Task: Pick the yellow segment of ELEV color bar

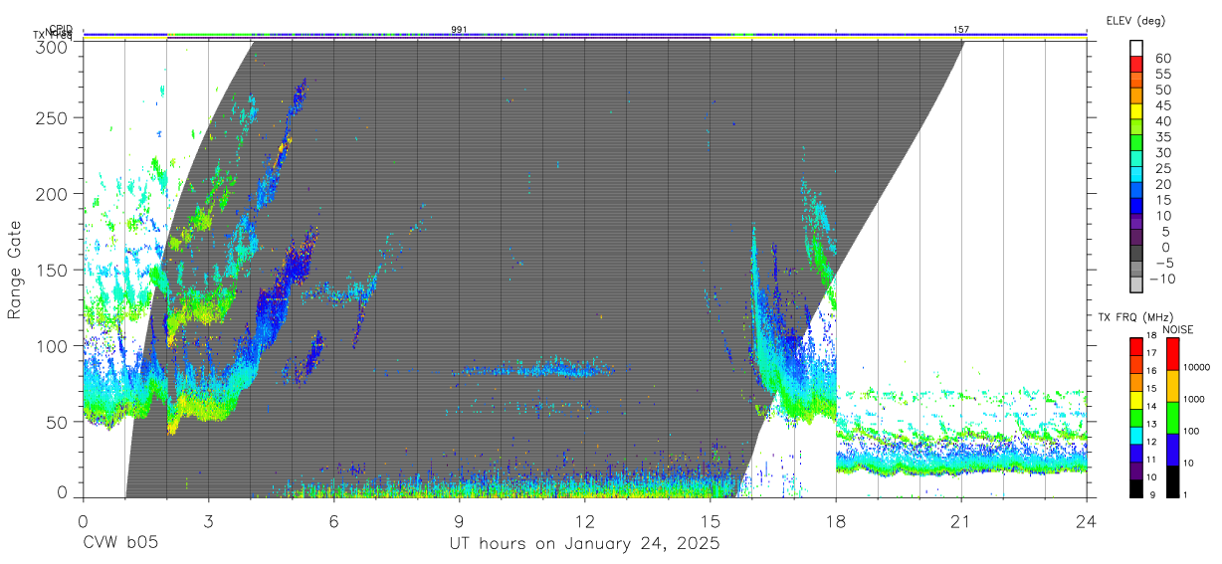Action: [x=1136, y=111]
